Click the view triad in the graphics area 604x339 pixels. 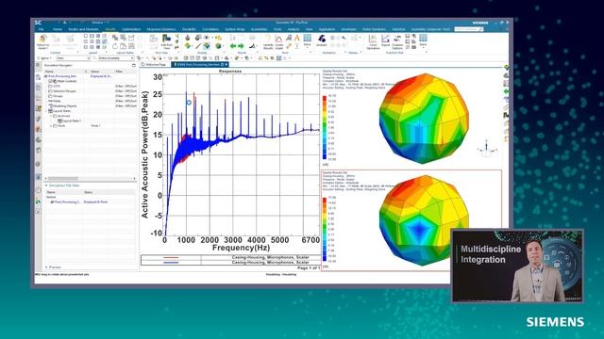(487, 149)
